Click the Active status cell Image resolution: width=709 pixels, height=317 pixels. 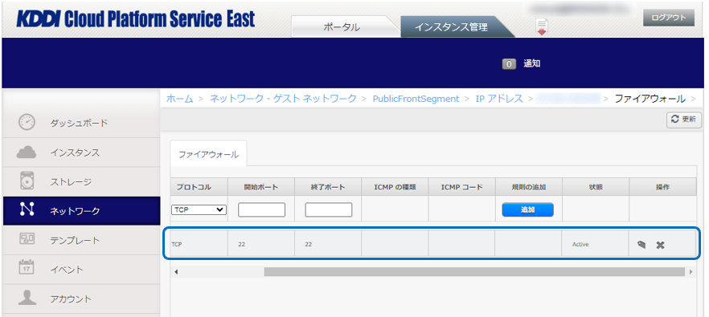595,244
